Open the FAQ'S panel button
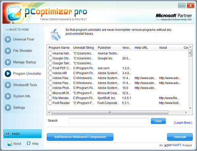Screen dimensions: 197x151 (x=22, y=134)
